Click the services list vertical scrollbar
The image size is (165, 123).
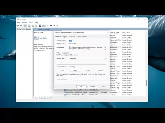pyautogui.click(x=146, y=83)
